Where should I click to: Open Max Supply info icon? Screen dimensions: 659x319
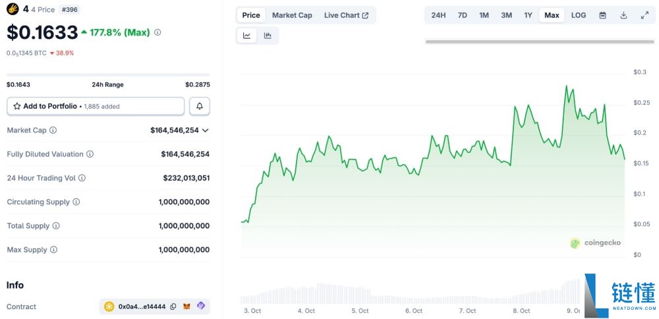coord(53,250)
